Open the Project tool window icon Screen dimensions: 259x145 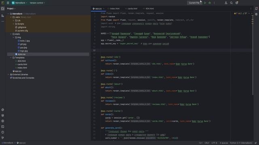coord(3,8)
